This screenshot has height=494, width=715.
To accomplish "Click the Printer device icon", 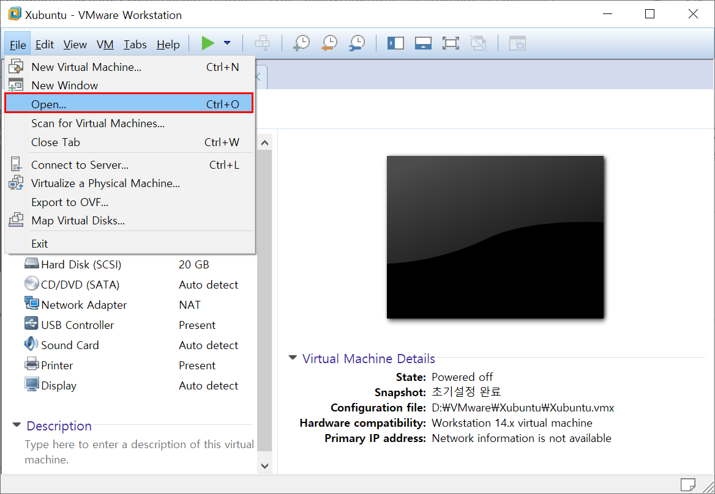I will 31,364.
